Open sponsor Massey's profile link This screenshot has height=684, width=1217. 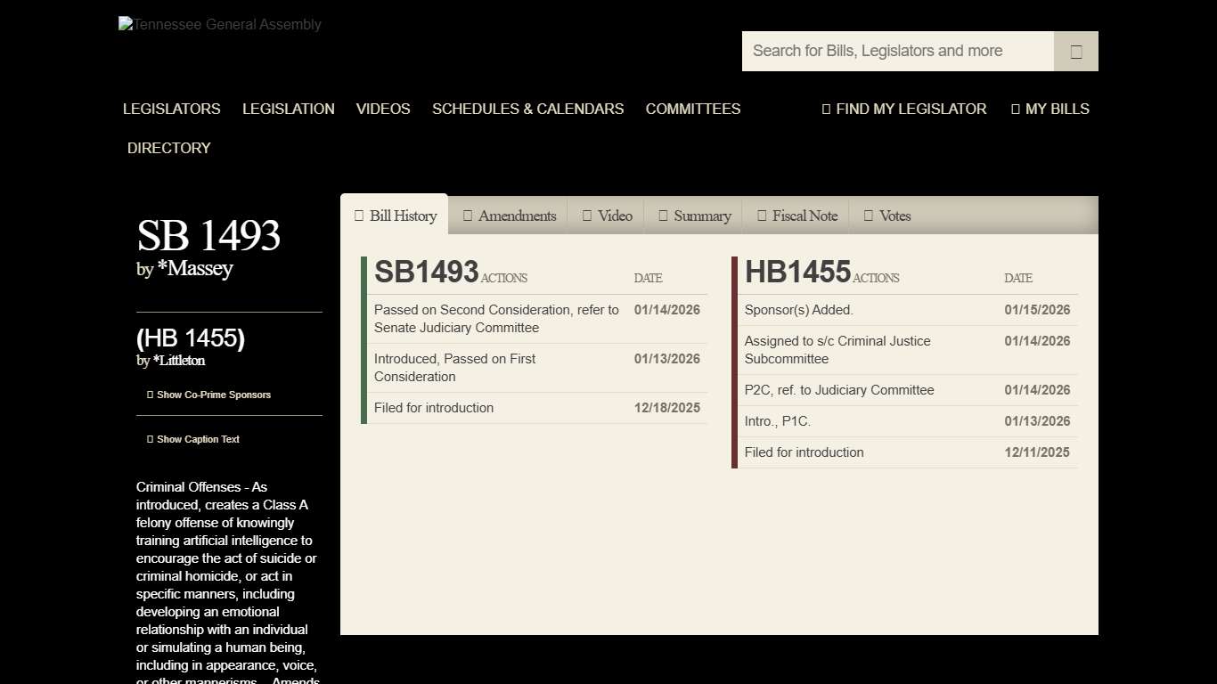tap(194, 268)
